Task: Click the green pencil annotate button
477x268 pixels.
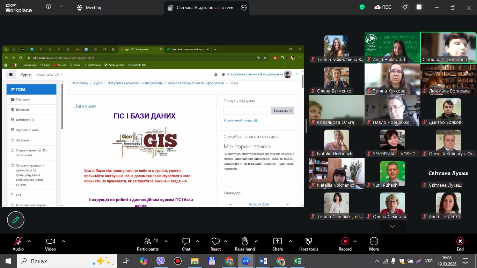Action: coord(16,220)
